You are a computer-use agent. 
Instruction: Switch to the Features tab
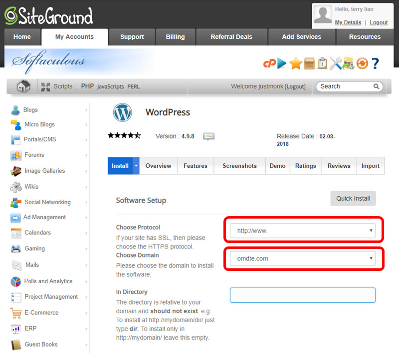click(x=196, y=166)
